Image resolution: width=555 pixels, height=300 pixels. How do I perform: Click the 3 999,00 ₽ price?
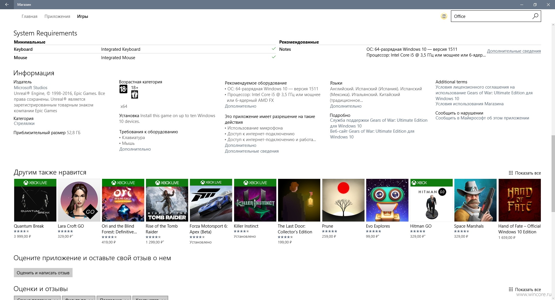22,237
